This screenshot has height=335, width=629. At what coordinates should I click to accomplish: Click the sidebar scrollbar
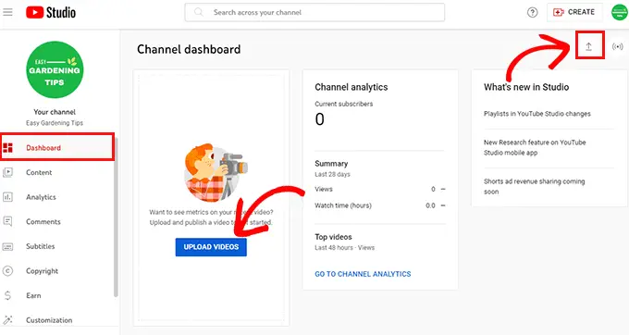coord(116,217)
